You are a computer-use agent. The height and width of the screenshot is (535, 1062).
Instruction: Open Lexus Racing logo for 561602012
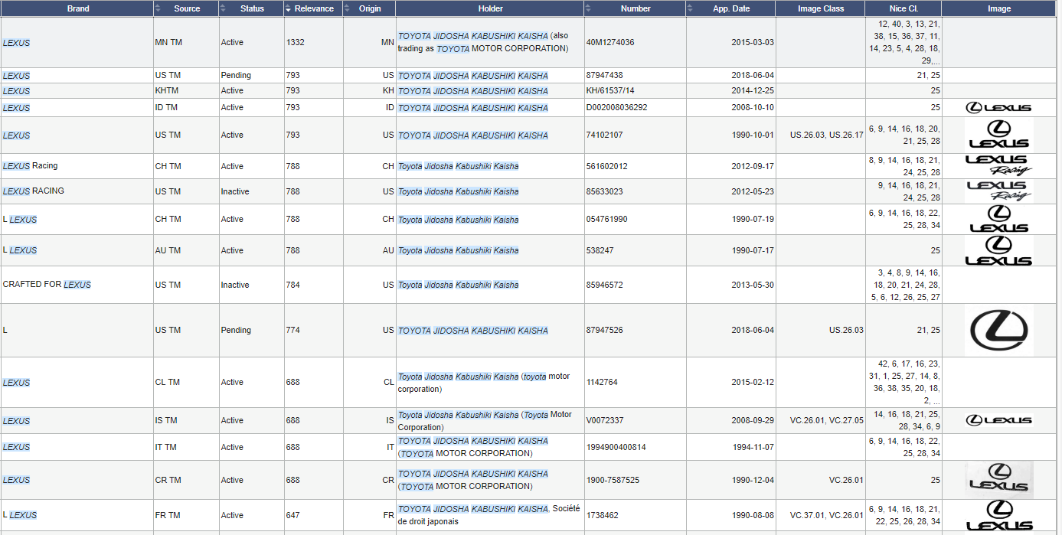point(998,165)
